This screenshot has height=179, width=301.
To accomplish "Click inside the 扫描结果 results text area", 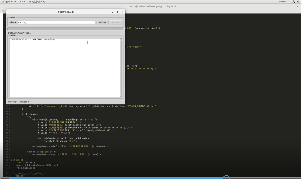I will [64, 68].
